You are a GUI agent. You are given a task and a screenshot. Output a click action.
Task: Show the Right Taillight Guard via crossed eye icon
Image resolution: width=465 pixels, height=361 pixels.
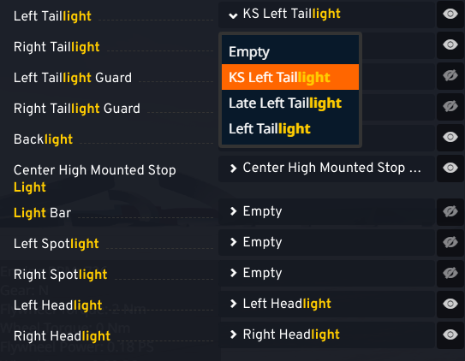[x=450, y=106]
